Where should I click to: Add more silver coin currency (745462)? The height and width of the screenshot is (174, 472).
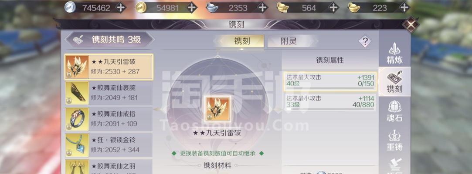point(121,8)
